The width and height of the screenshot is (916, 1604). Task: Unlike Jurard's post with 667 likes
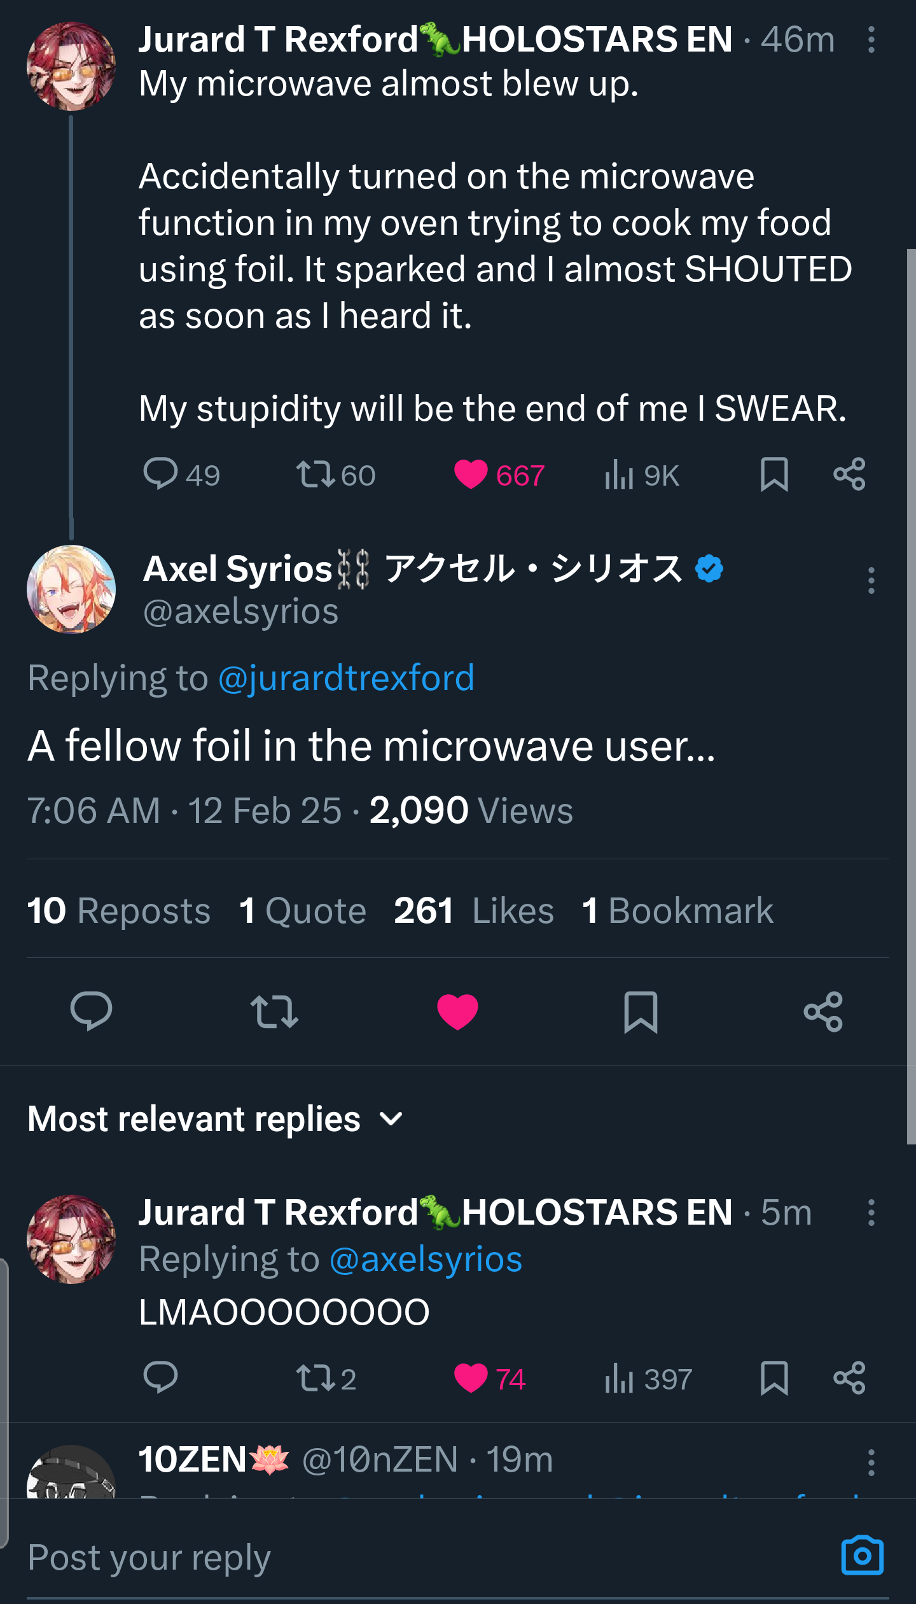click(x=471, y=474)
